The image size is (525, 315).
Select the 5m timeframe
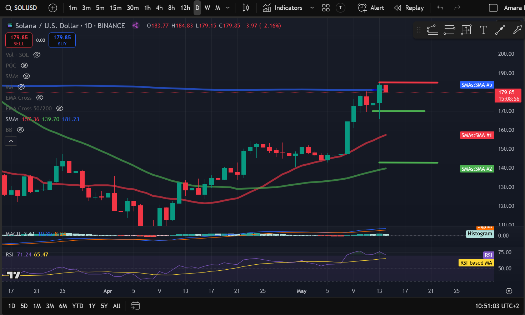pyautogui.click(x=100, y=8)
